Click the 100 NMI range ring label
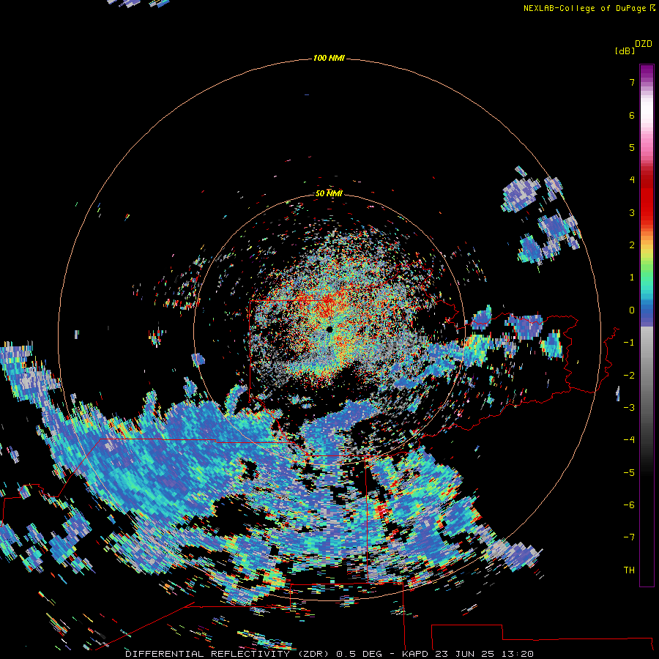Viewport: 659px width, 659px height. tap(329, 58)
